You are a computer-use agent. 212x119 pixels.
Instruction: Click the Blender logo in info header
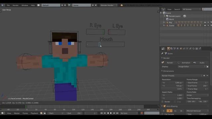click(x=122, y=5)
